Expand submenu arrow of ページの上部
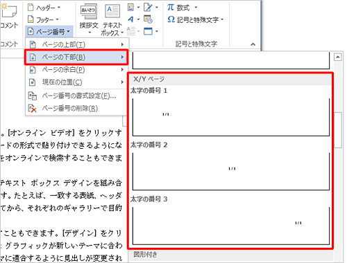347x263 pixels. click(122, 44)
